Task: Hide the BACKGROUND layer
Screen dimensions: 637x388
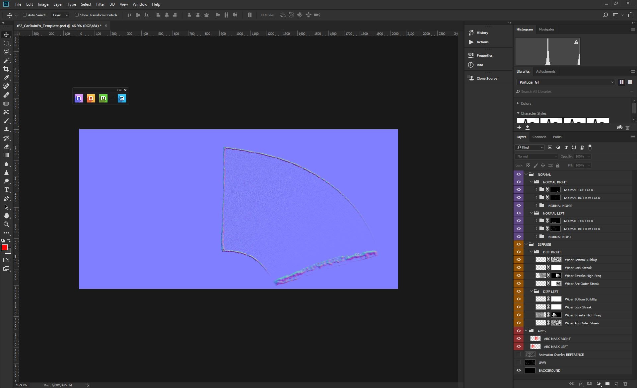Action: 519,370
